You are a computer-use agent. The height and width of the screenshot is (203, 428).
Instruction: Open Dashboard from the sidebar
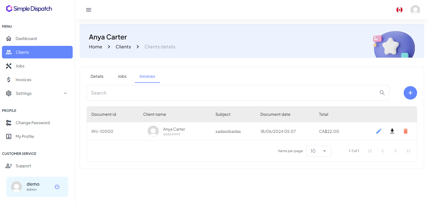26,39
